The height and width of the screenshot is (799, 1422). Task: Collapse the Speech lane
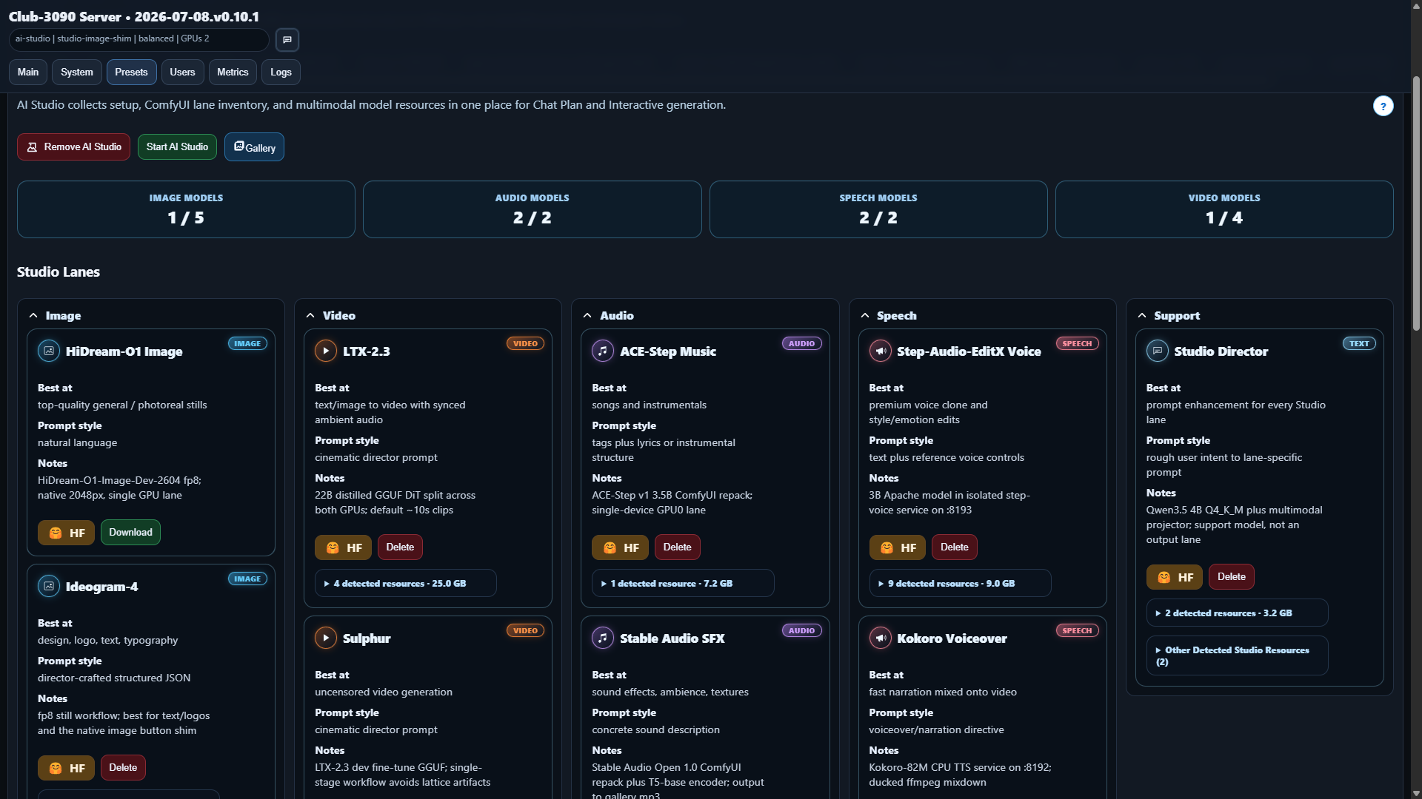click(x=864, y=316)
